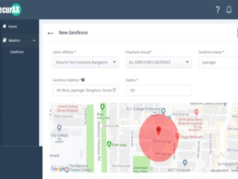Click the R.V. College Of Nursing marker
The width and height of the screenshot is (238, 179).
[163, 111]
